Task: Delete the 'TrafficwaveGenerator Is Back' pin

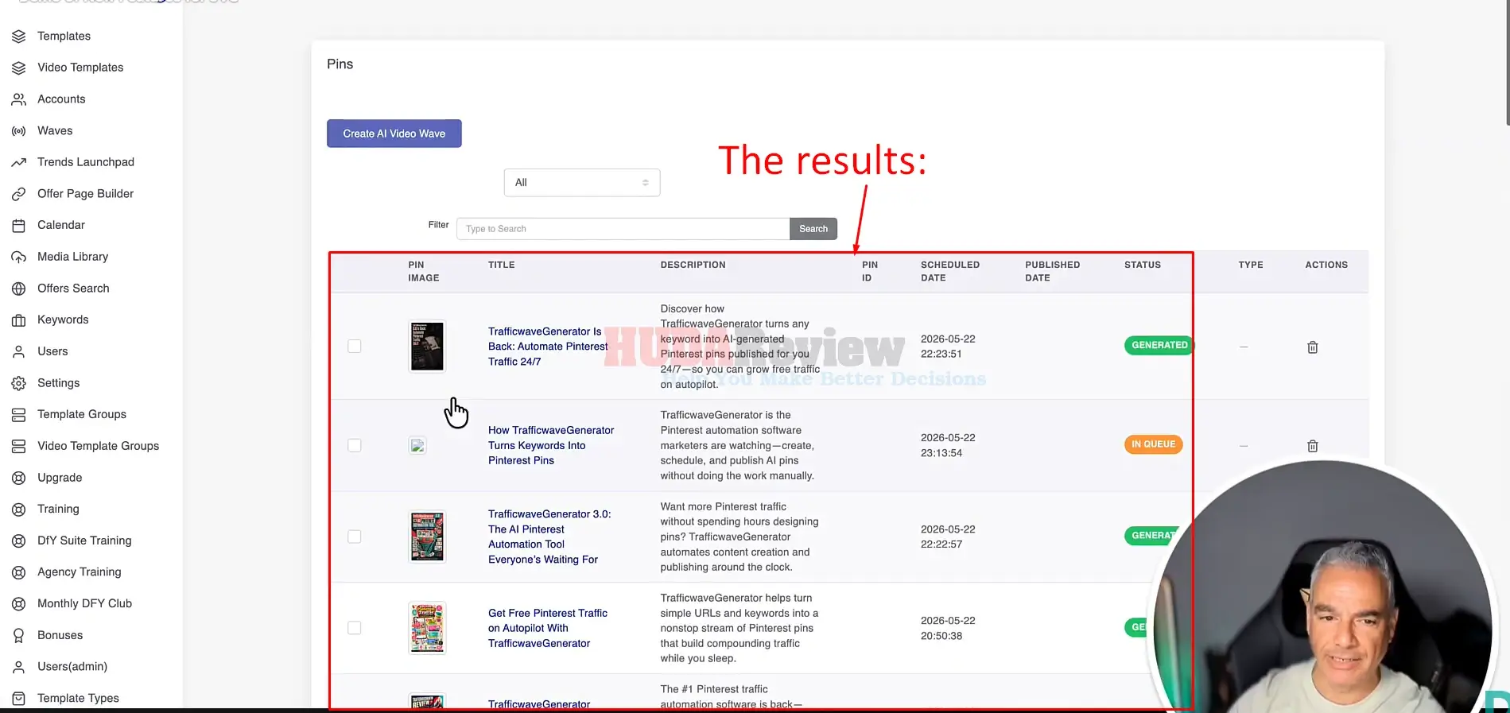Action: [x=1313, y=347]
